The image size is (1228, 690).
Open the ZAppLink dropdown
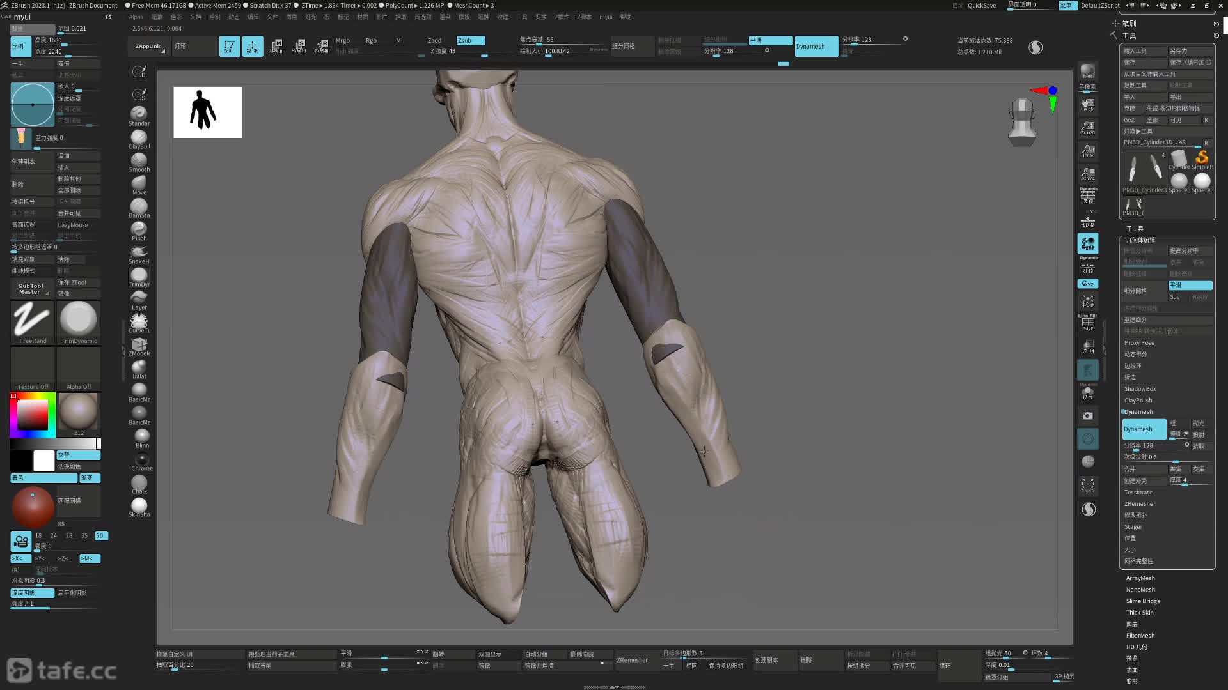coord(148,46)
